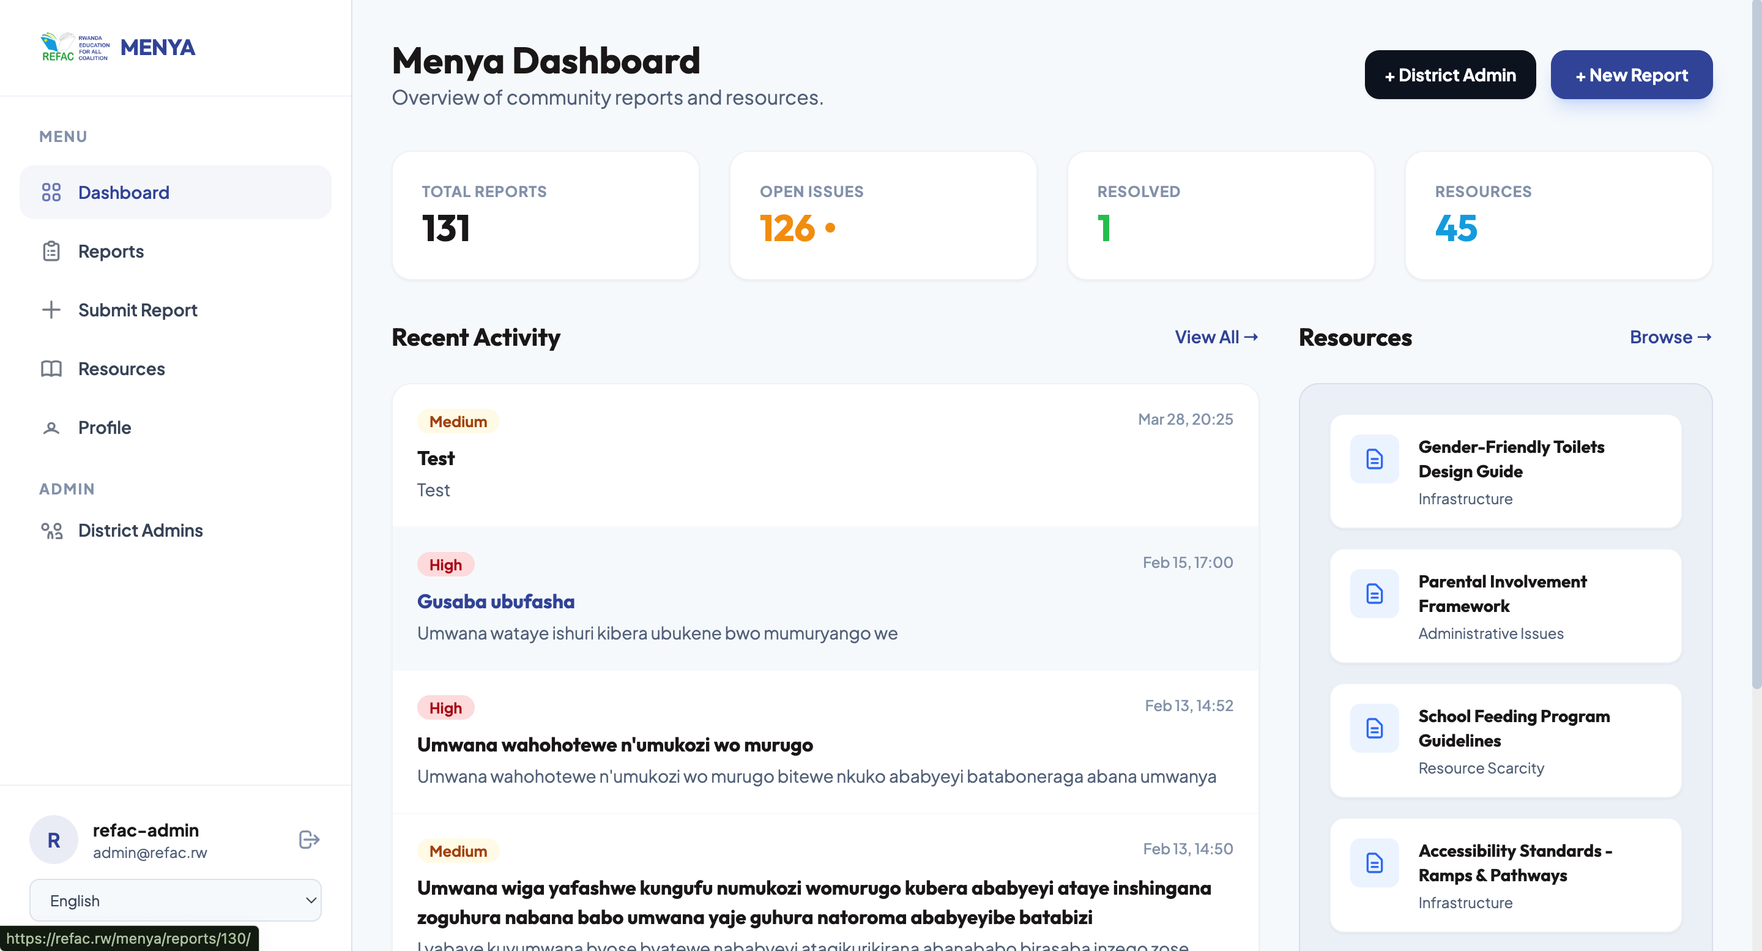The image size is (1762, 951).
Task: Click the Reports clipboard icon
Action: (51, 251)
